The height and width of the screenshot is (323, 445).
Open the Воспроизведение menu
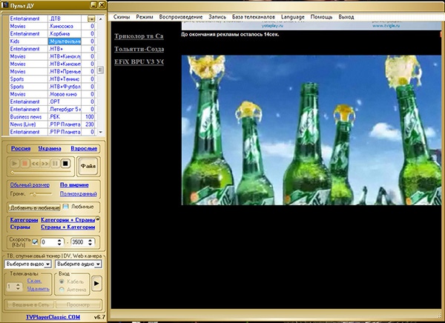[181, 17]
